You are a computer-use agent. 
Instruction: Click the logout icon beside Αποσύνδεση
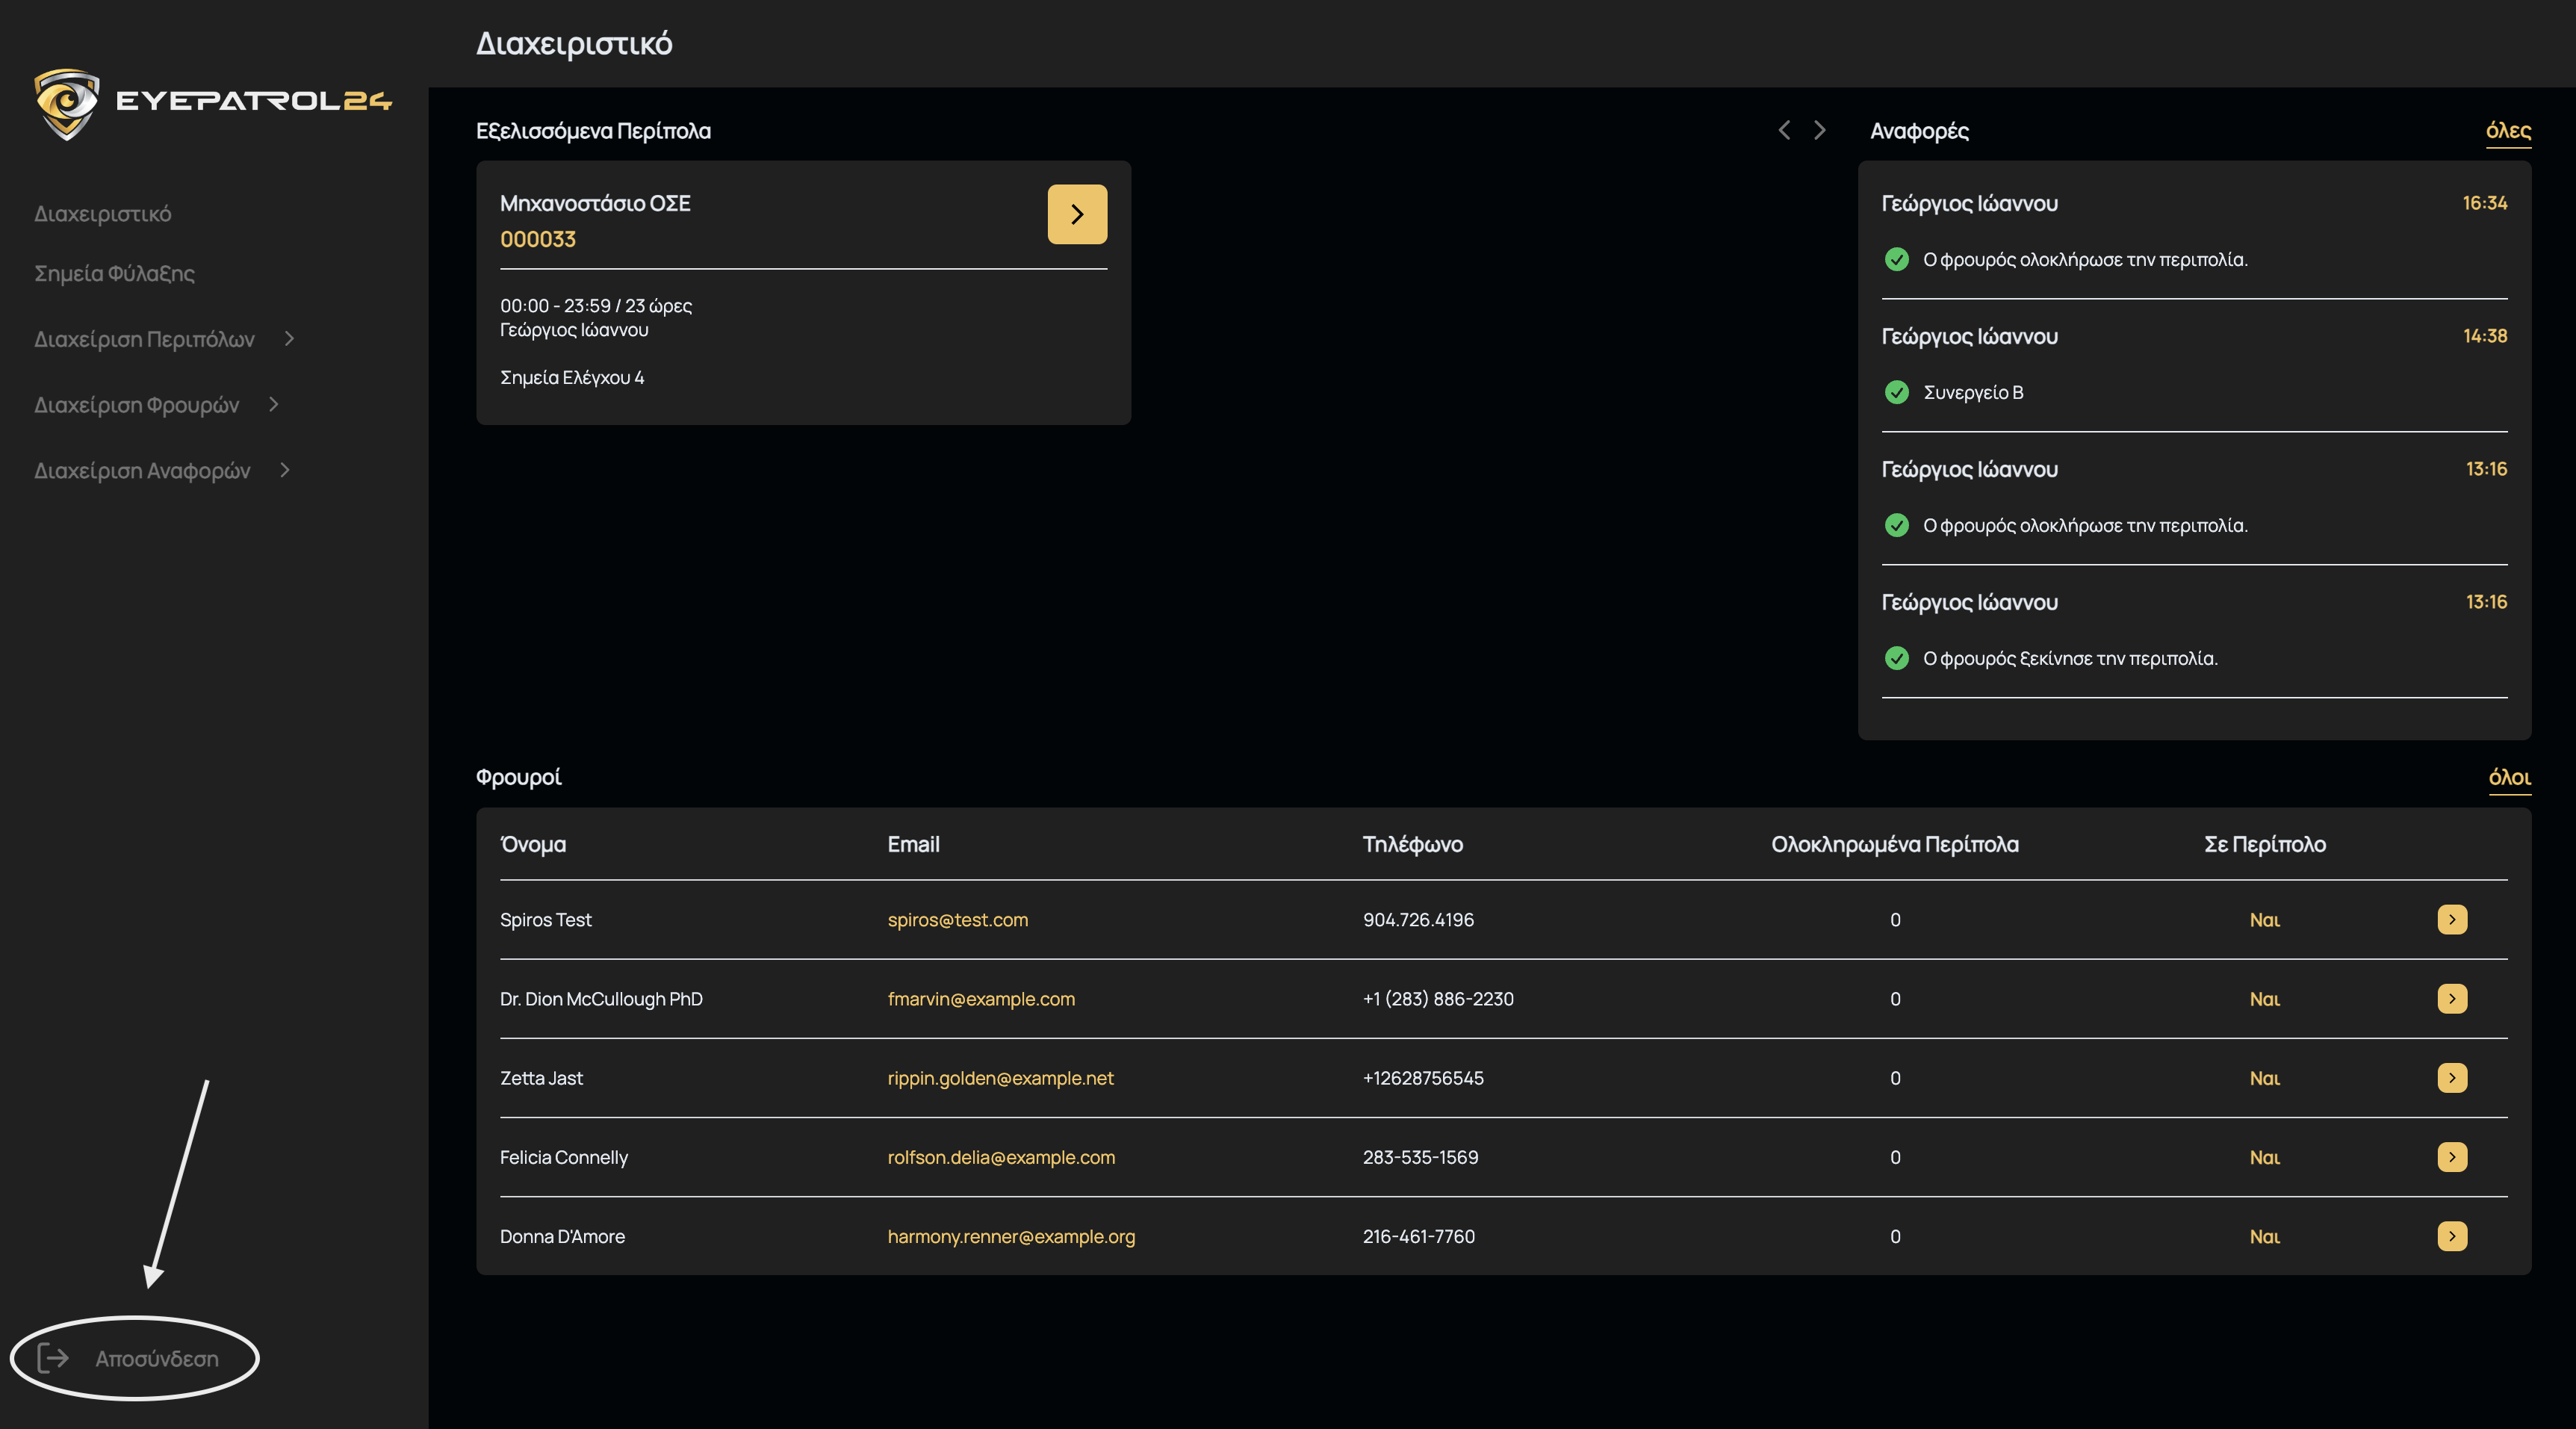point(53,1357)
